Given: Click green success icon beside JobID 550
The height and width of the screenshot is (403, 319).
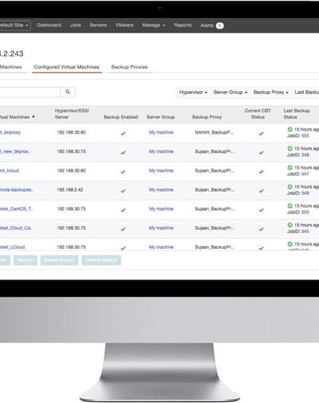Looking at the screenshot, I should point(290,205).
